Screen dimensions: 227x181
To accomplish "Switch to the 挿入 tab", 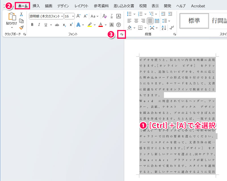I will point(36,6).
